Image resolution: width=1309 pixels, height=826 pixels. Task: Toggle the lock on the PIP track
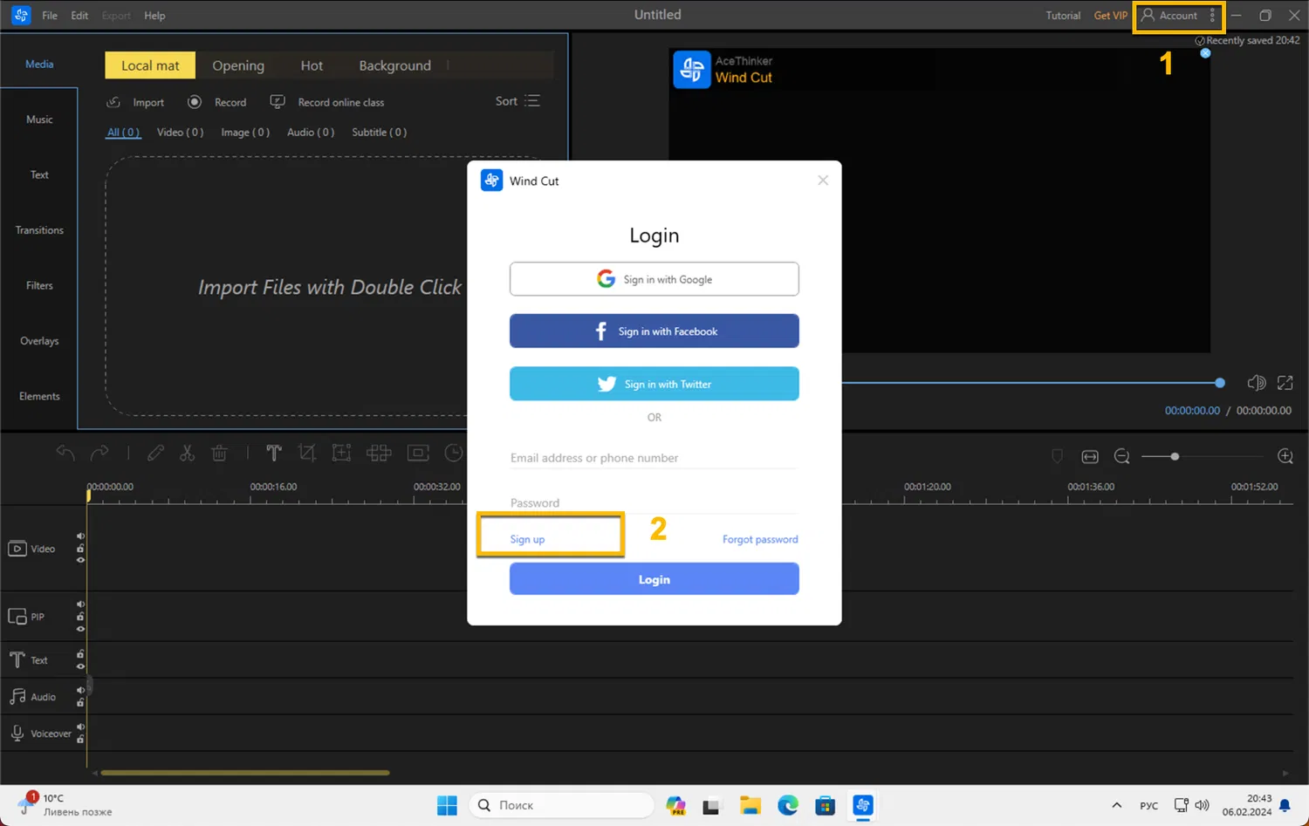point(80,617)
